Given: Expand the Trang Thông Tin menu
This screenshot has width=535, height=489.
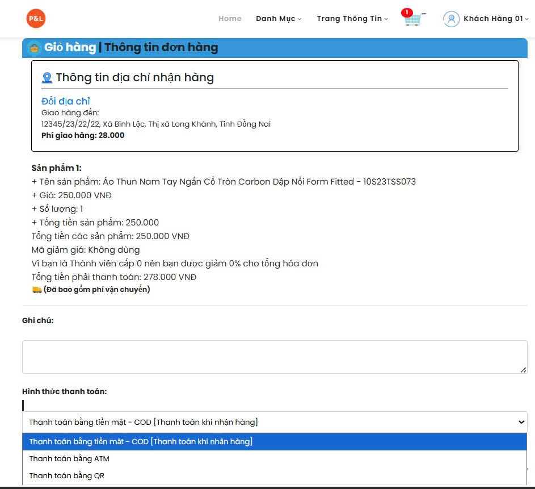Looking at the screenshot, I should pos(351,18).
